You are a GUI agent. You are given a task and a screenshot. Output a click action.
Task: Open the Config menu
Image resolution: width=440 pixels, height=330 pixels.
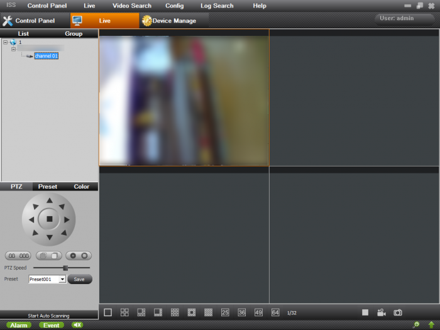tap(174, 6)
